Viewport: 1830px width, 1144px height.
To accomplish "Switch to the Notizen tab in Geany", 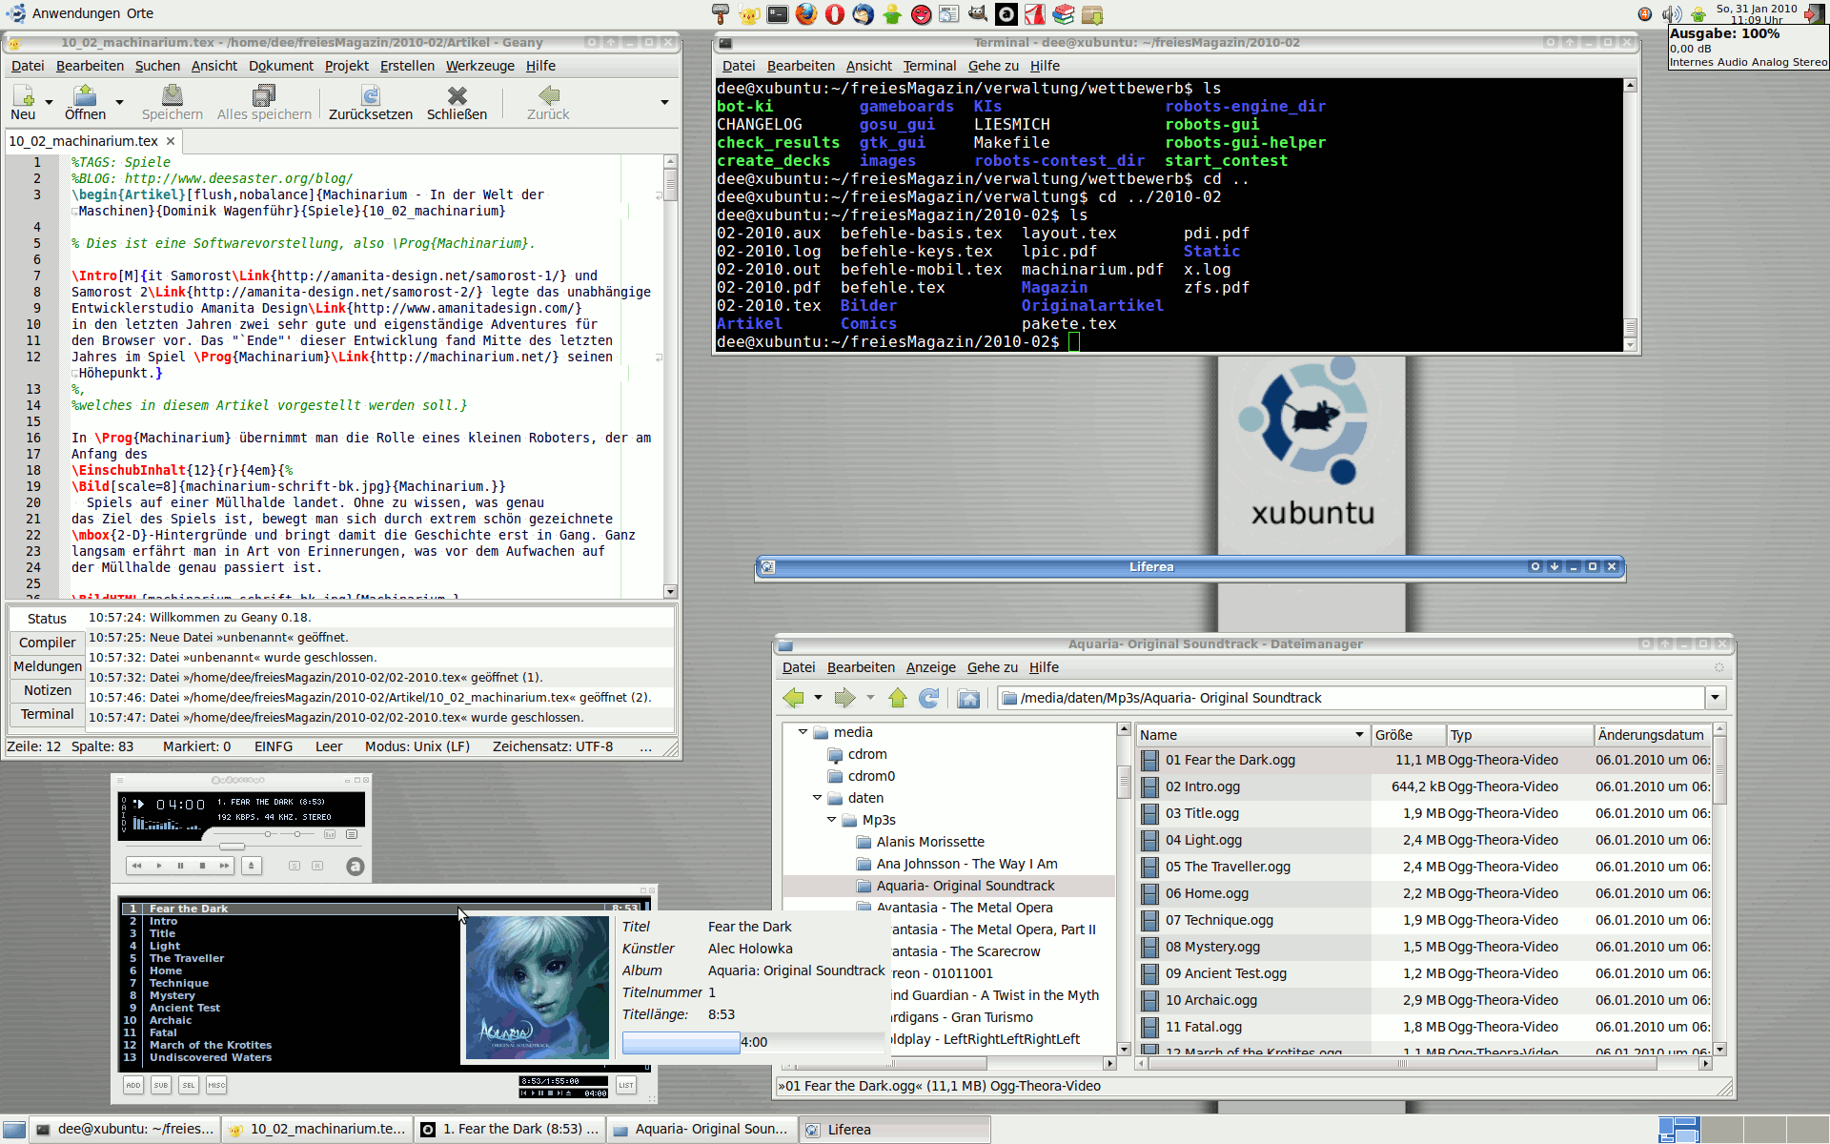I will coord(48,690).
